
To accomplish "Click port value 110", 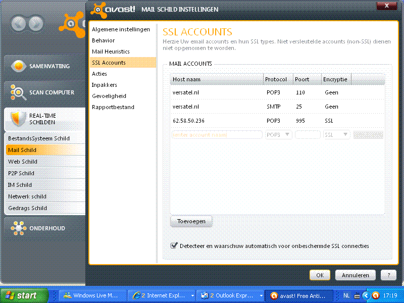I will click(x=300, y=92).
